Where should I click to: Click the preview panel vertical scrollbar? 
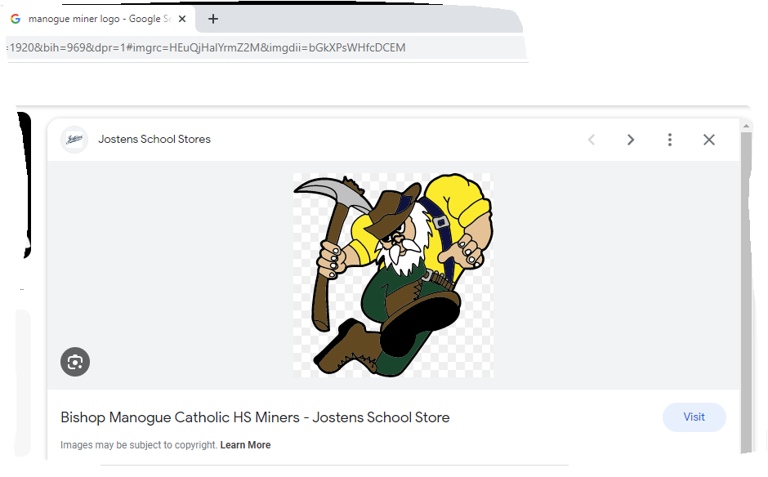click(x=746, y=293)
